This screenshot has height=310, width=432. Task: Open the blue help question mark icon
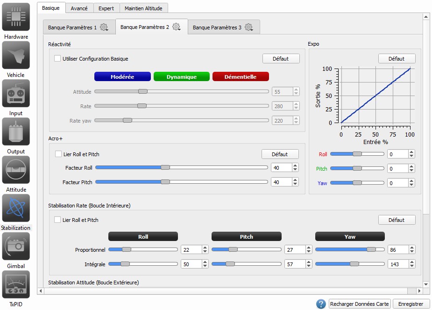click(321, 304)
